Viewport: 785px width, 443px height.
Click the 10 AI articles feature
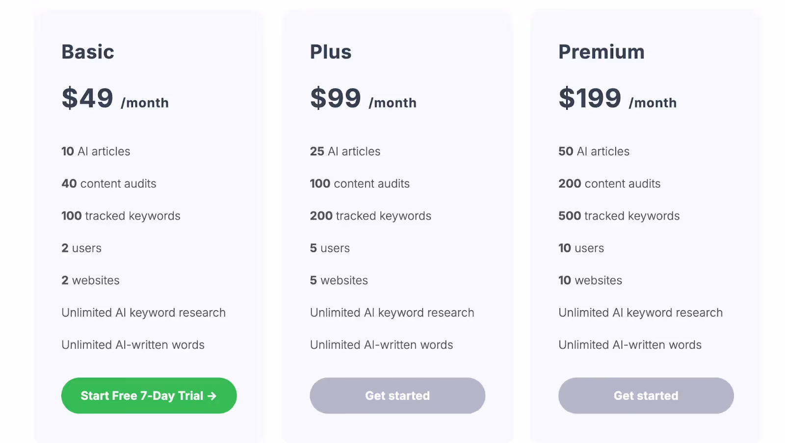tap(96, 151)
